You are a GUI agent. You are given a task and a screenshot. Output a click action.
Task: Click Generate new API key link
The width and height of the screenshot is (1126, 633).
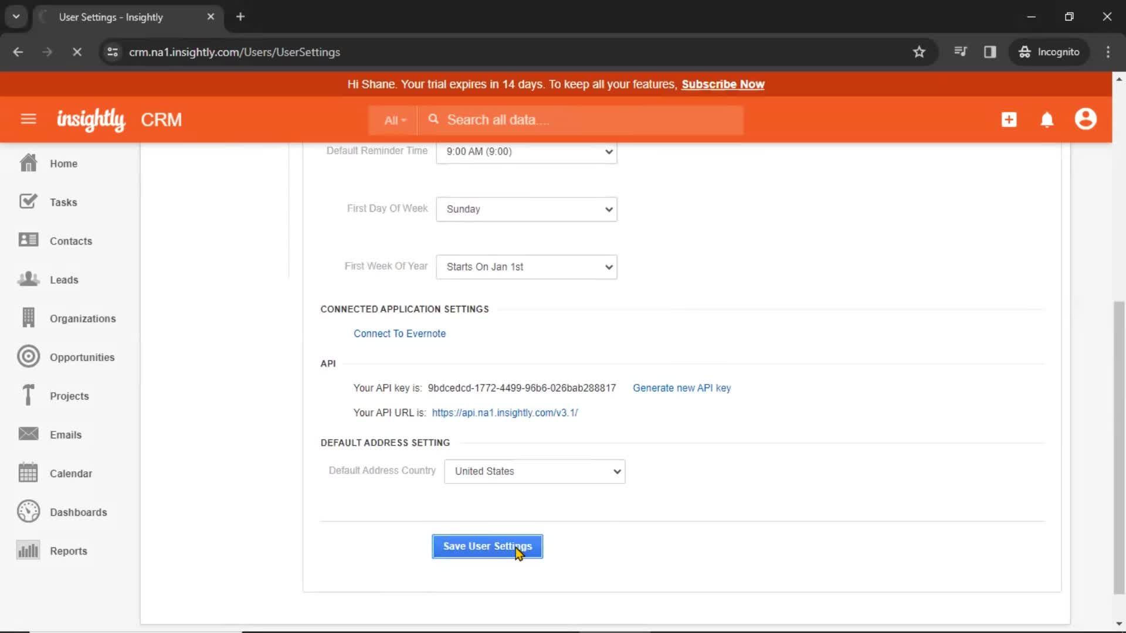point(681,388)
